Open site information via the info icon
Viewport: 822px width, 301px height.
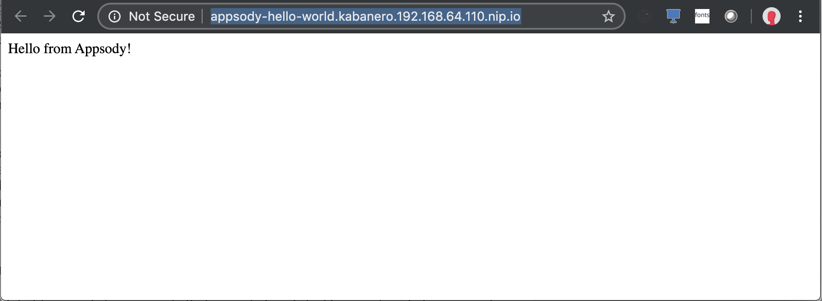click(x=115, y=17)
